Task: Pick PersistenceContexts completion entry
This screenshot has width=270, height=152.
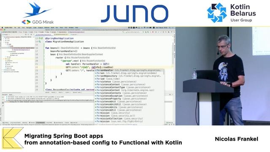Action: pos(129,93)
